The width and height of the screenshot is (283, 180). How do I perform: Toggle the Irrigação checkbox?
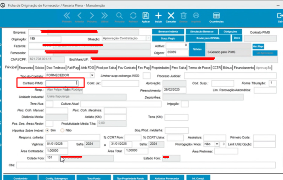[x=185, y=104]
